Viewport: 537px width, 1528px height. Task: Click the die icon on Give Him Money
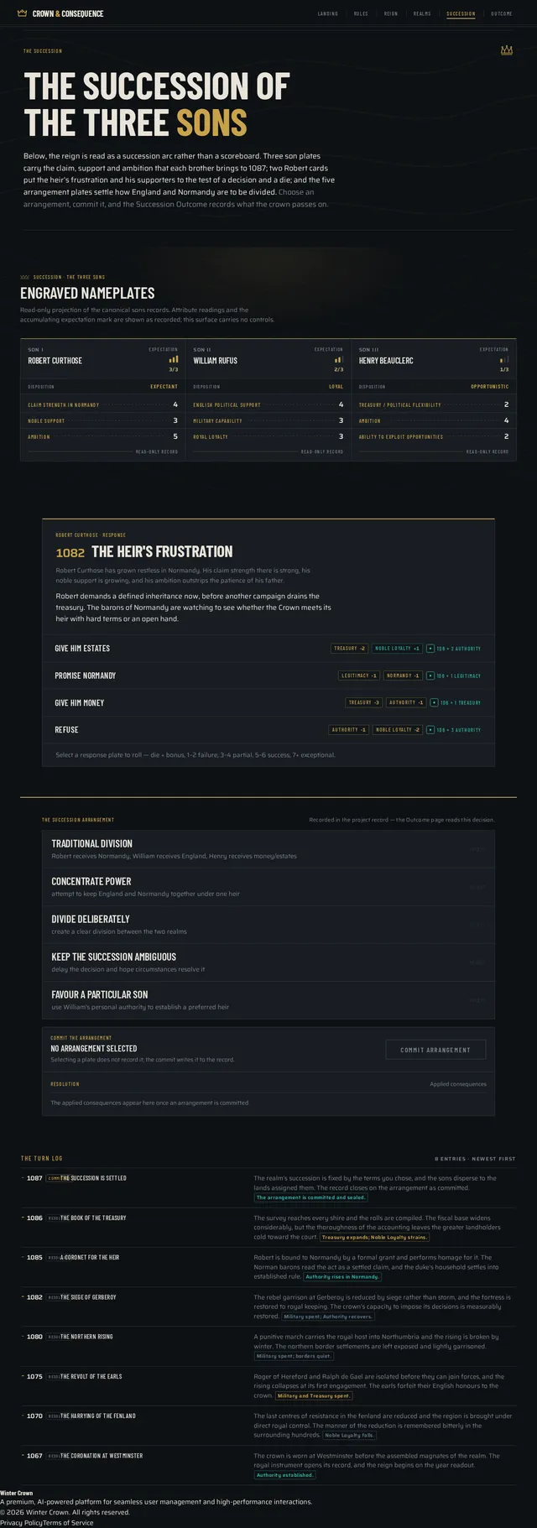tap(434, 702)
